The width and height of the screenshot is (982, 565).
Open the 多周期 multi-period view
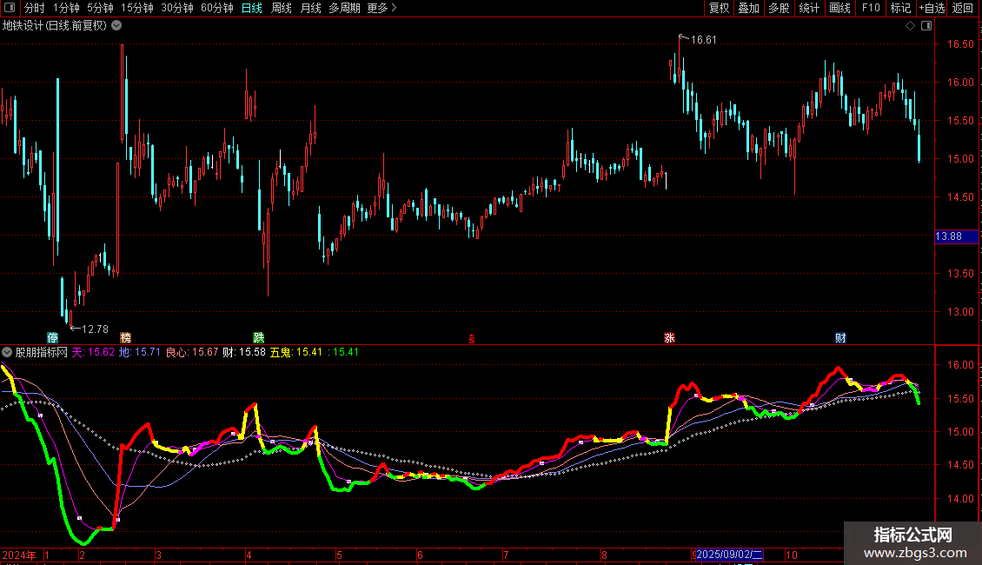pyautogui.click(x=344, y=8)
